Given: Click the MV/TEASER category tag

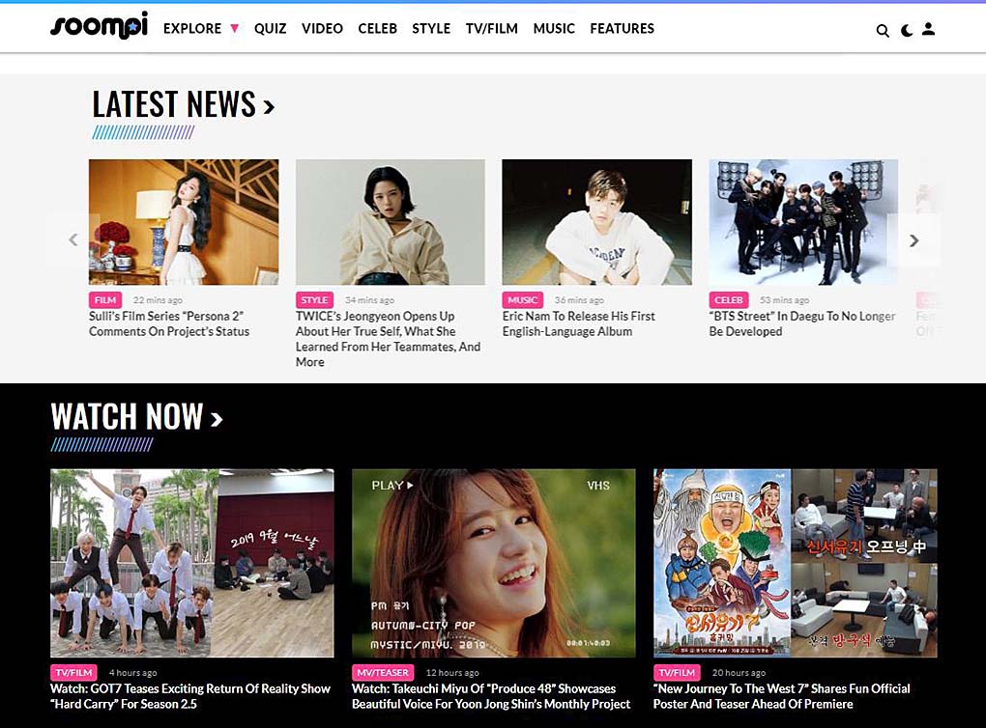Looking at the screenshot, I should coord(383,673).
